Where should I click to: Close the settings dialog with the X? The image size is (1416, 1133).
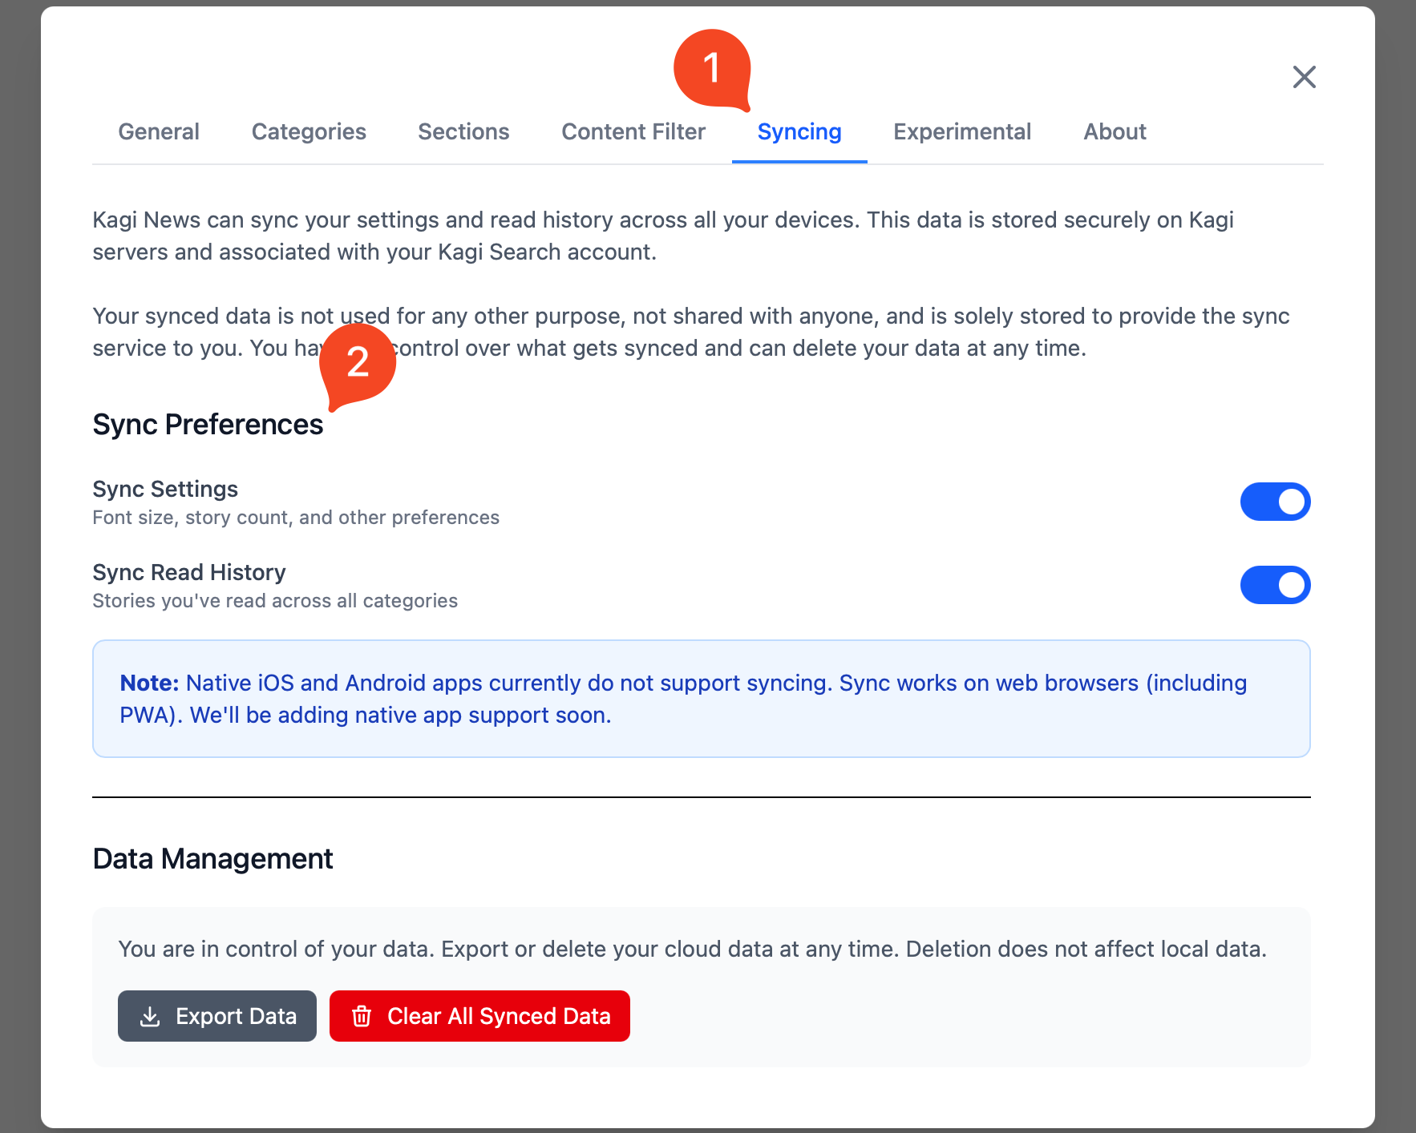coord(1304,77)
